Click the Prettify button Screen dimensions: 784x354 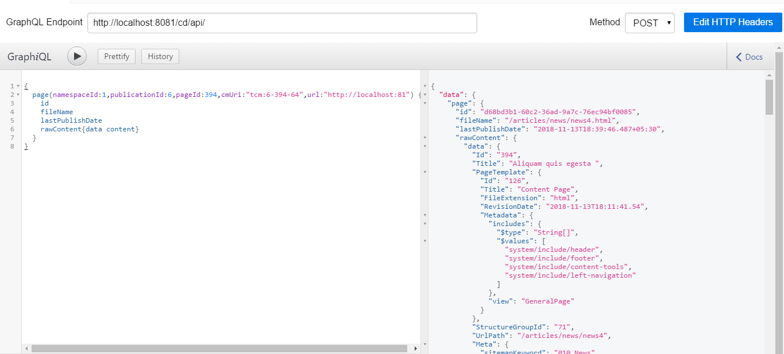coord(116,56)
